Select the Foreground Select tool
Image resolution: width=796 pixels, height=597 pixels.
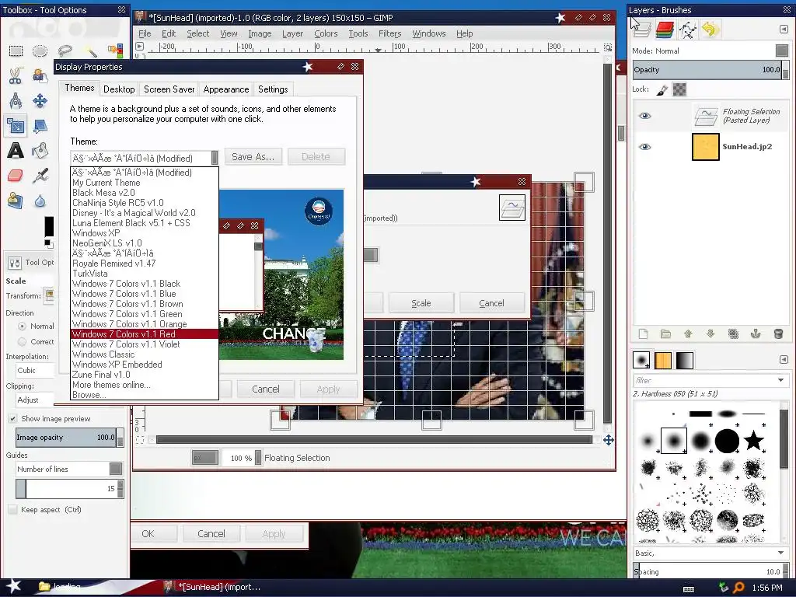40,75
